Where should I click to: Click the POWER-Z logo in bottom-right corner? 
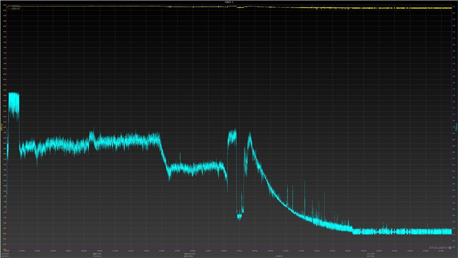[x=440, y=248]
